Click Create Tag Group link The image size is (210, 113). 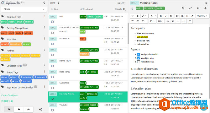[x=10, y=95]
